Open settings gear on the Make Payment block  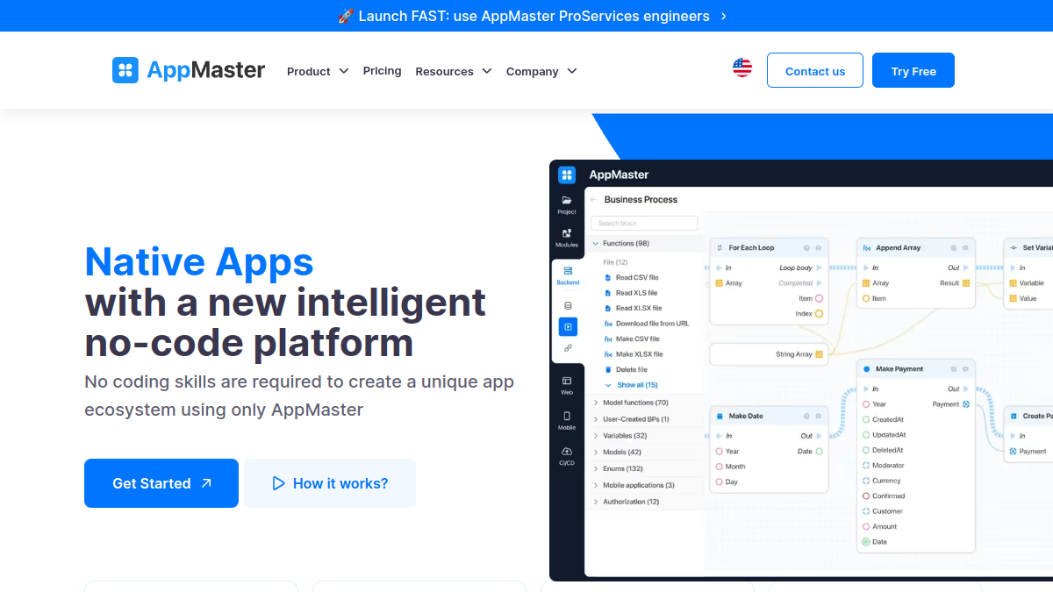click(964, 369)
